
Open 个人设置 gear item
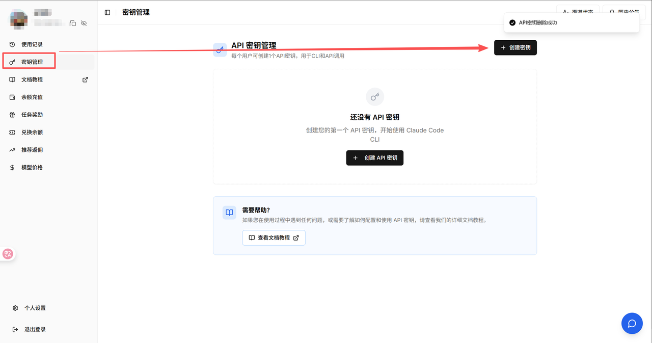point(35,308)
